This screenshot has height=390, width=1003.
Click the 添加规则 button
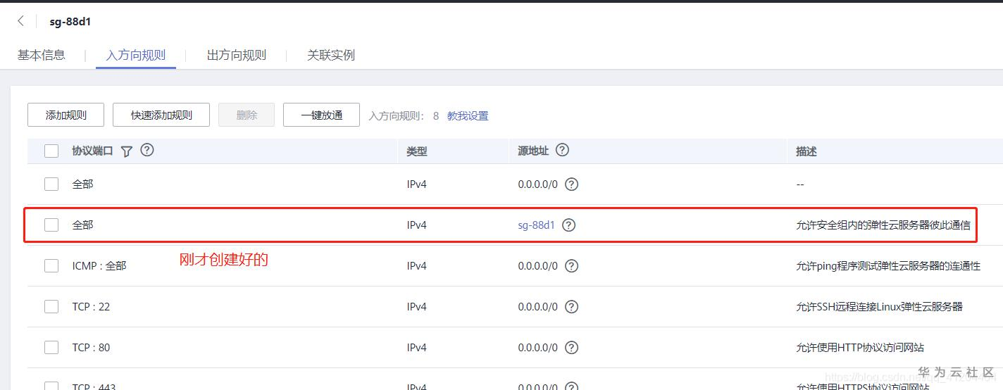click(66, 115)
